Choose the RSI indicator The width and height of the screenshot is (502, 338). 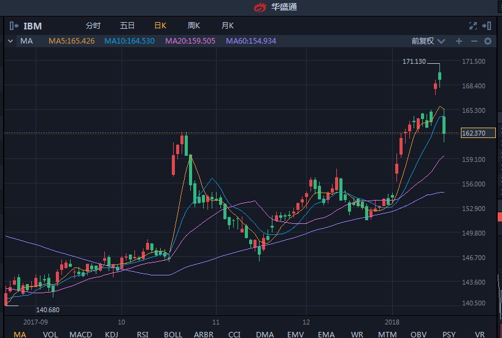(x=142, y=334)
